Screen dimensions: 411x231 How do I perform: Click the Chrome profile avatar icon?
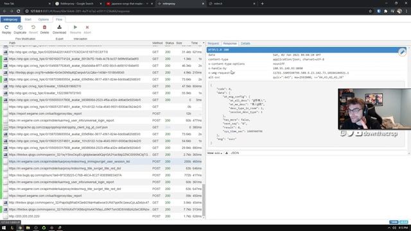(399, 12)
